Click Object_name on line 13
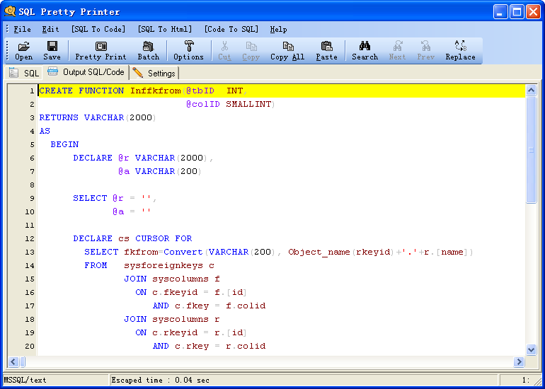The image size is (545, 389). tap(319, 252)
